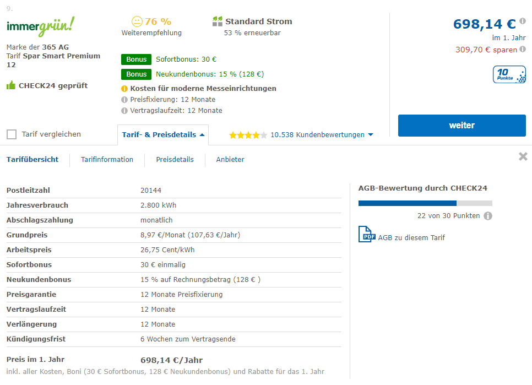Screen dimensions: 532x385
Task: Click the Verlängerung value 12 Monate
Action: click(158, 324)
